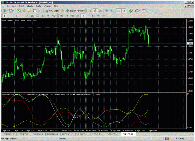The width and height of the screenshot is (195, 141).
Task: Select the text 'A' tool
Action: 43,16
